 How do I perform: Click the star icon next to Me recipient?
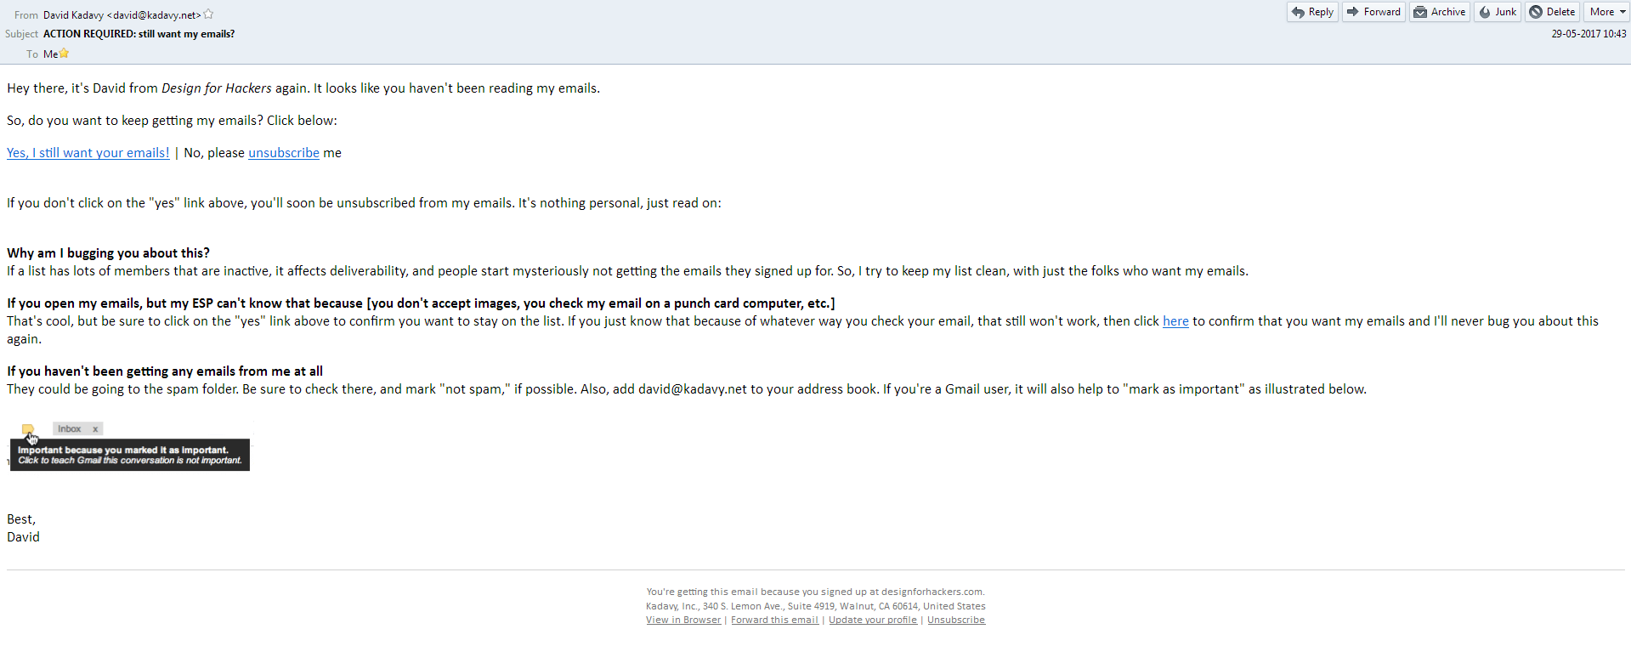[64, 54]
